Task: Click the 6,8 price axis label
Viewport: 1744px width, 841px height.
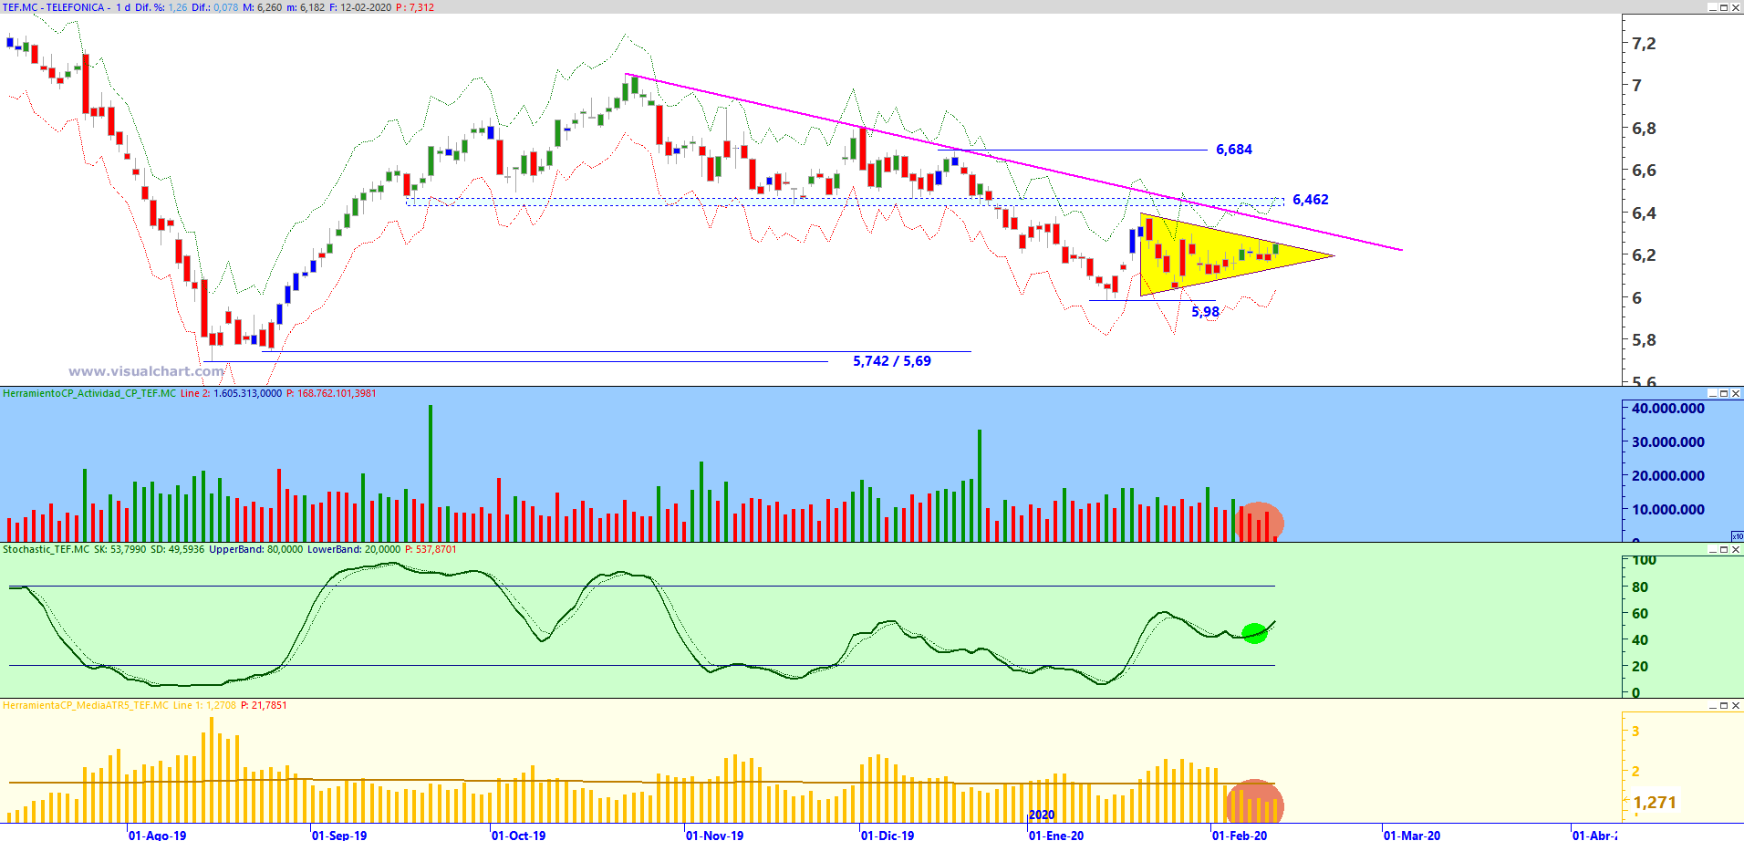Action: (x=1644, y=129)
